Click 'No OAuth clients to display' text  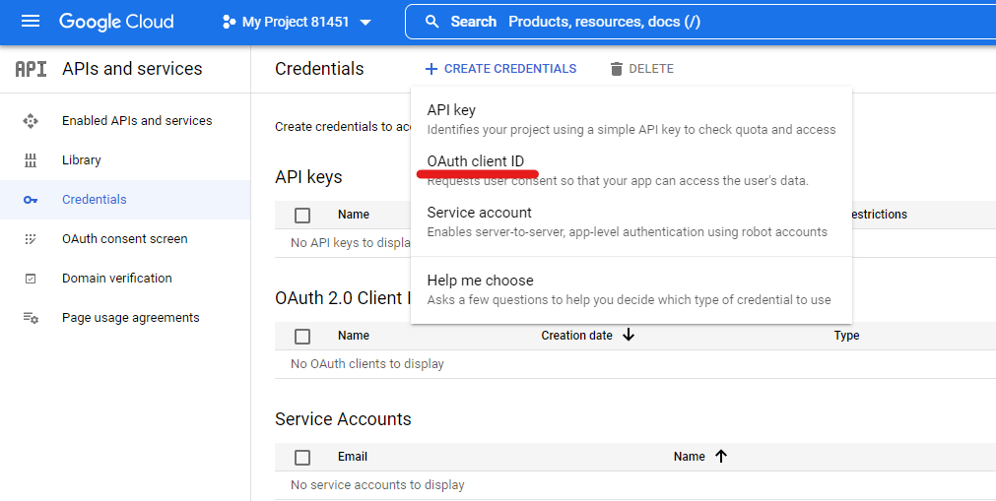point(367,364)
